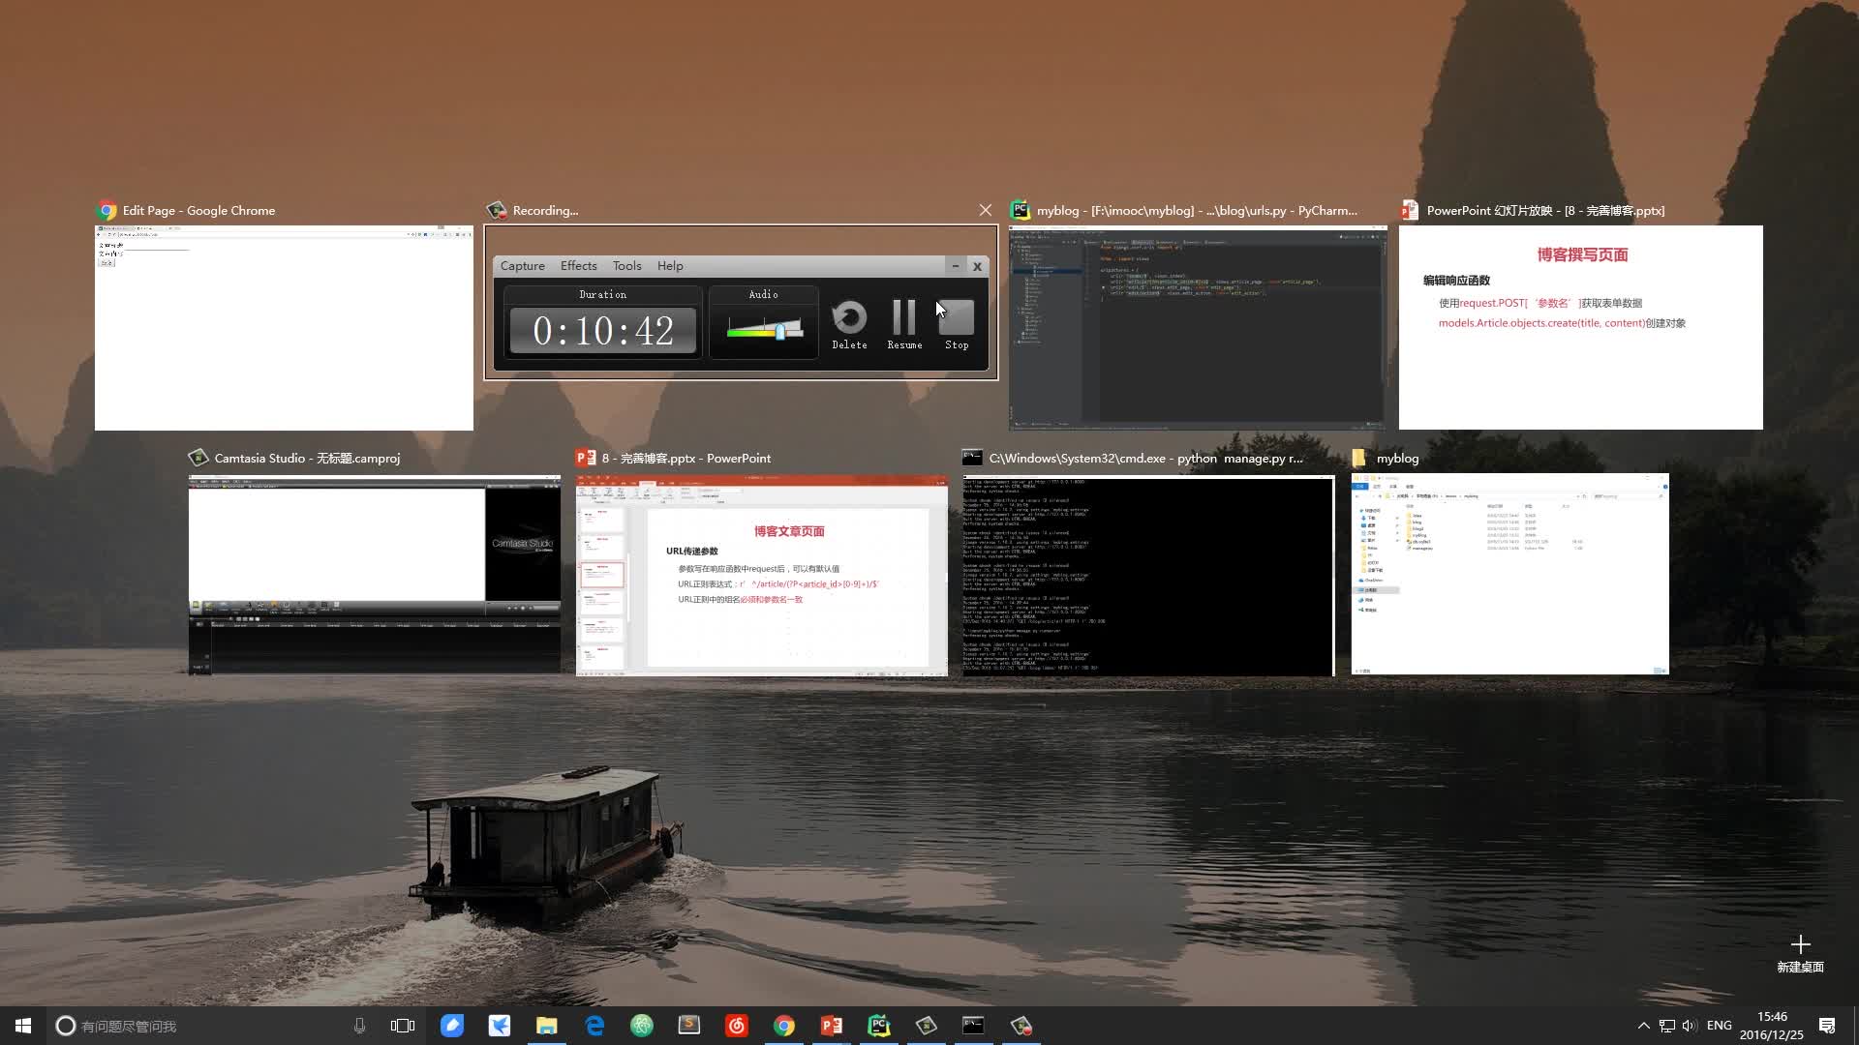Select cmd.exe python manage.py thumbnail
This screenshot has height=1045, width=1859.
click(x=1148, y=575)
